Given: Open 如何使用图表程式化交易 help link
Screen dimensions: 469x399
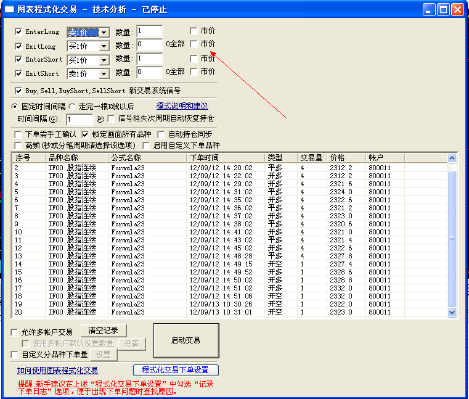Looking at the screenshot, I should coord(57,371).
